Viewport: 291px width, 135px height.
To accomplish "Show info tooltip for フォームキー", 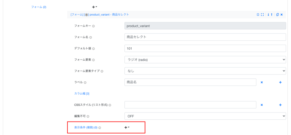I will (93, 26).
